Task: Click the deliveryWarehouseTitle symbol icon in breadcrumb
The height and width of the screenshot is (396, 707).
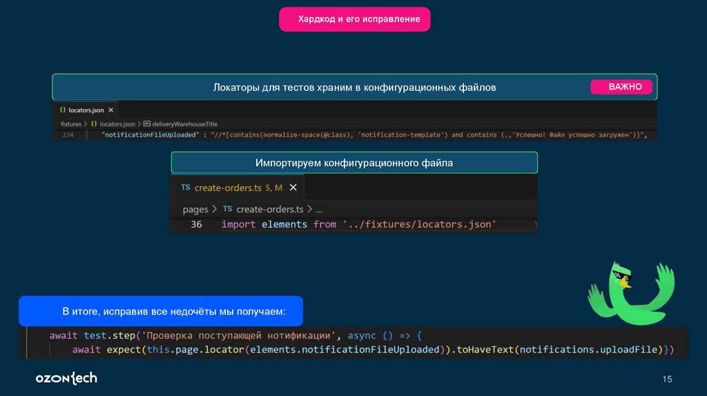Action: click(x=146, y=123)
